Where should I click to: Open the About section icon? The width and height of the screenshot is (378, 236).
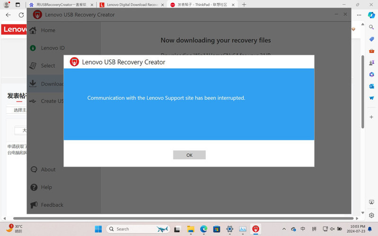point(34,169)
